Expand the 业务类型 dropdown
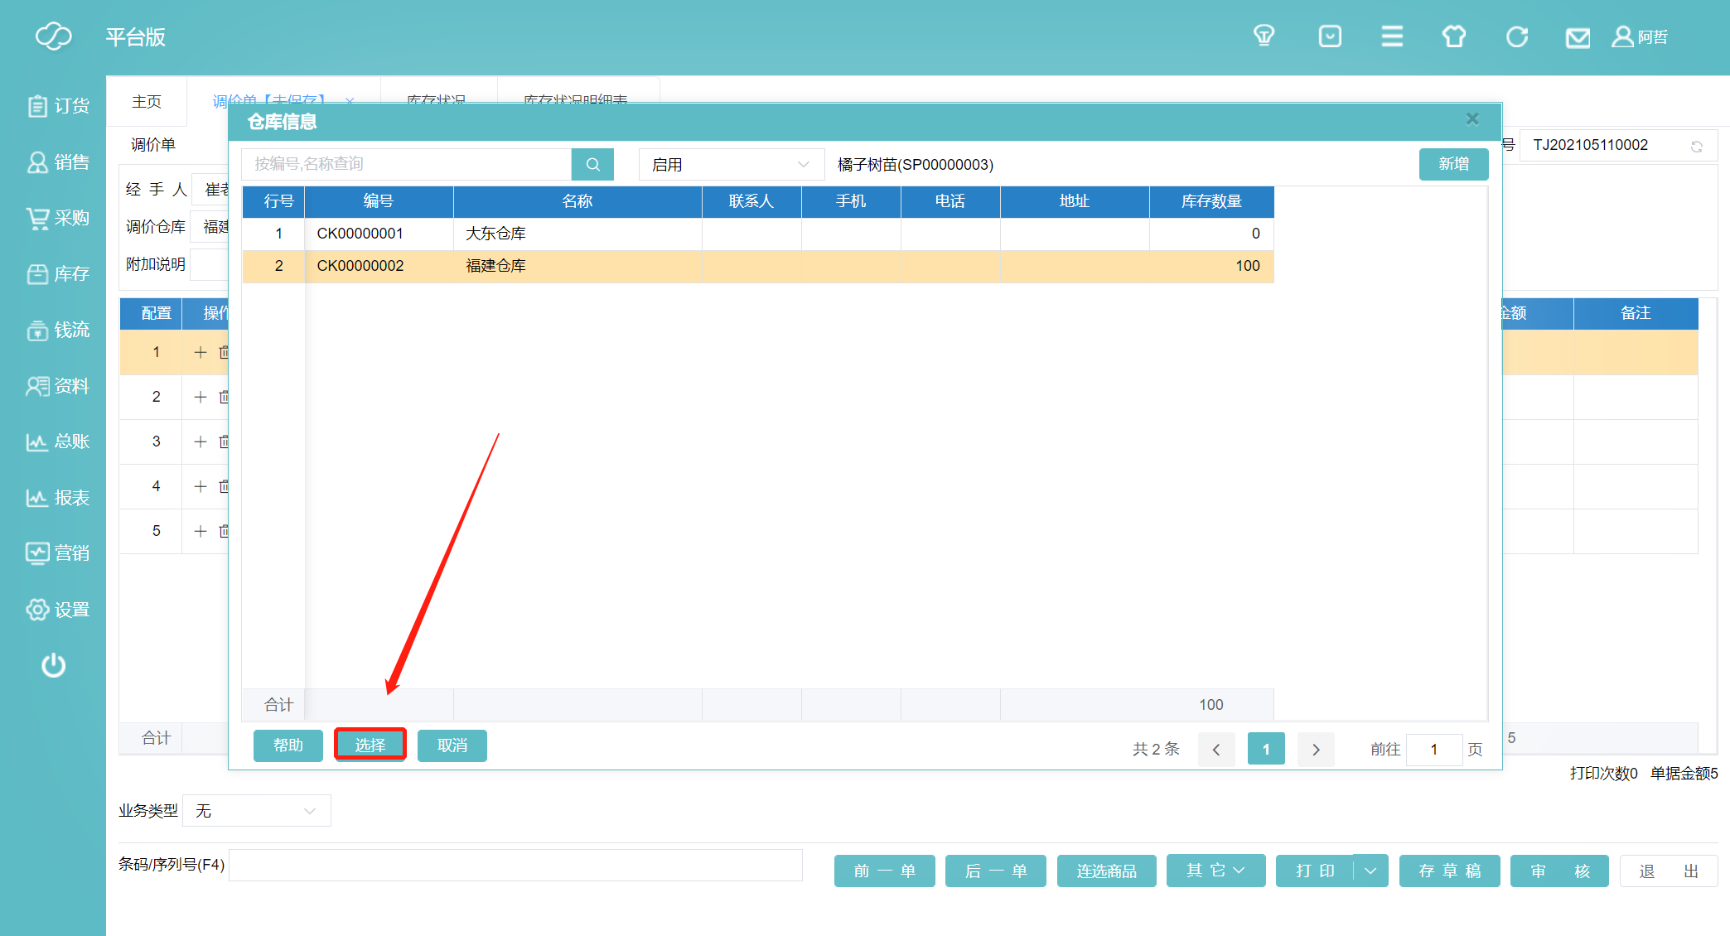 [x=256, y=811]
